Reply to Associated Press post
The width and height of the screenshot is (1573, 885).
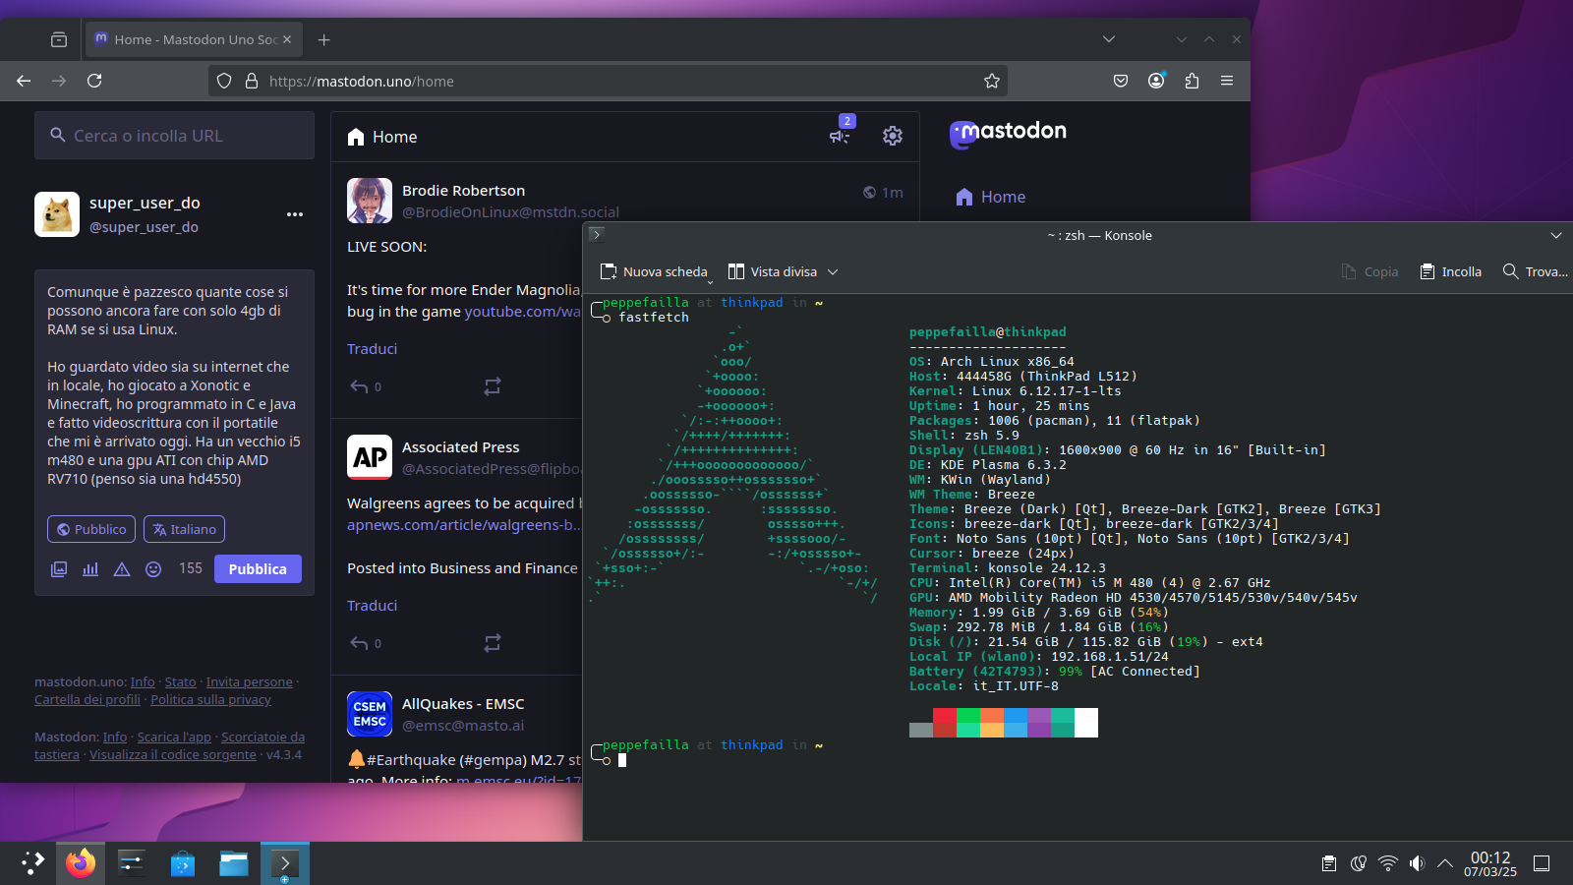[360, 643]
